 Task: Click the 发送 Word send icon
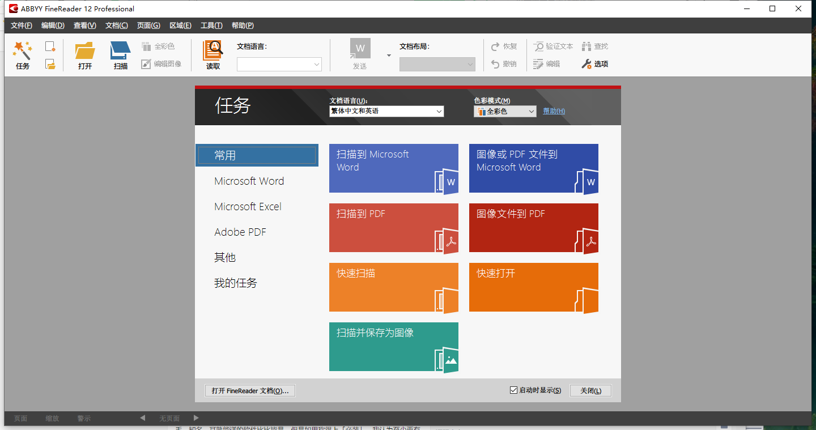point(360,49)
